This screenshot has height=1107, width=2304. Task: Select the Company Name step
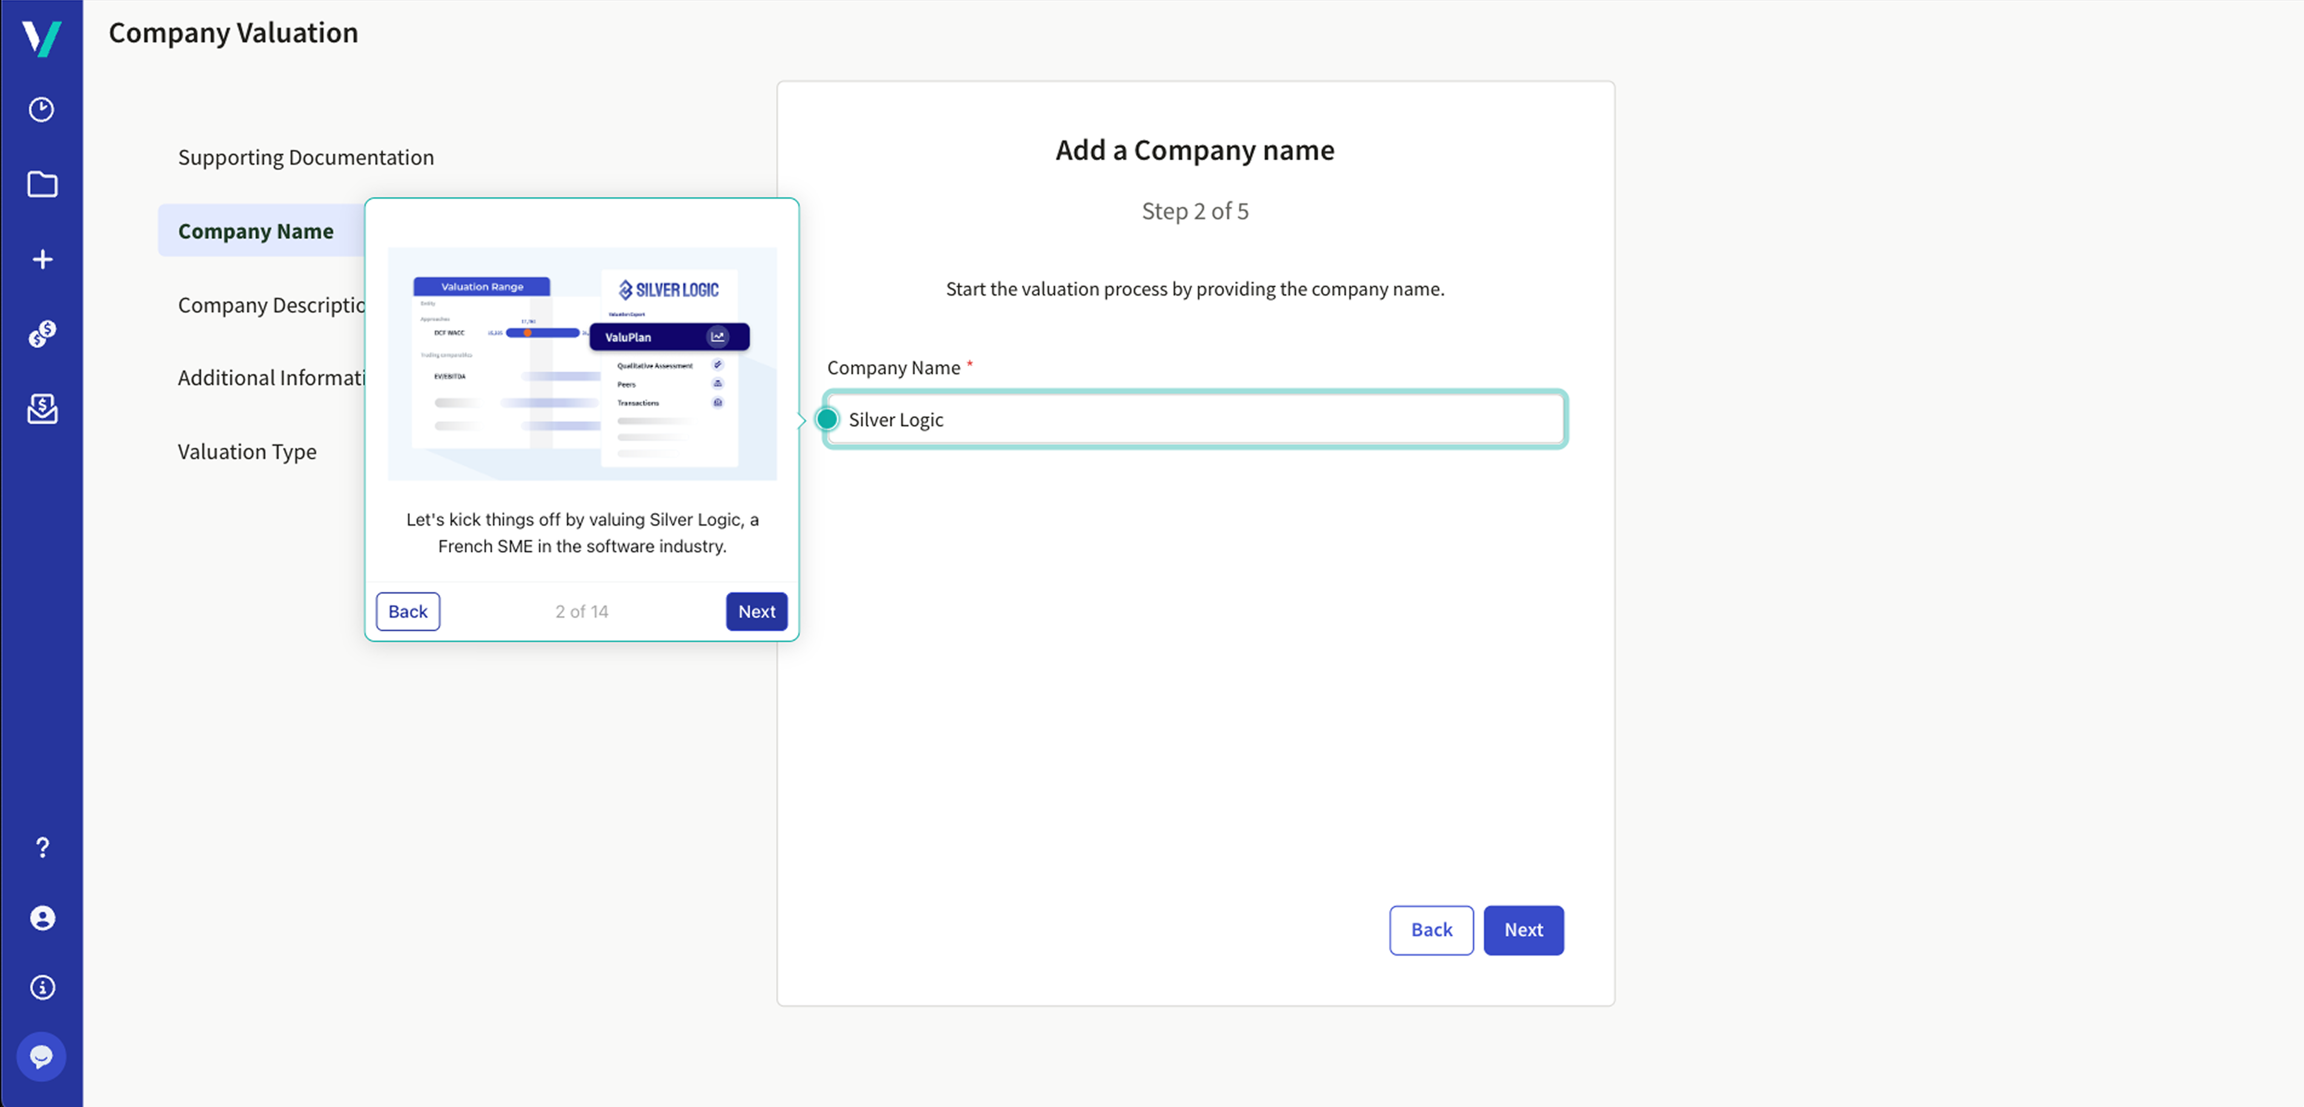click(x=255, y=231)
